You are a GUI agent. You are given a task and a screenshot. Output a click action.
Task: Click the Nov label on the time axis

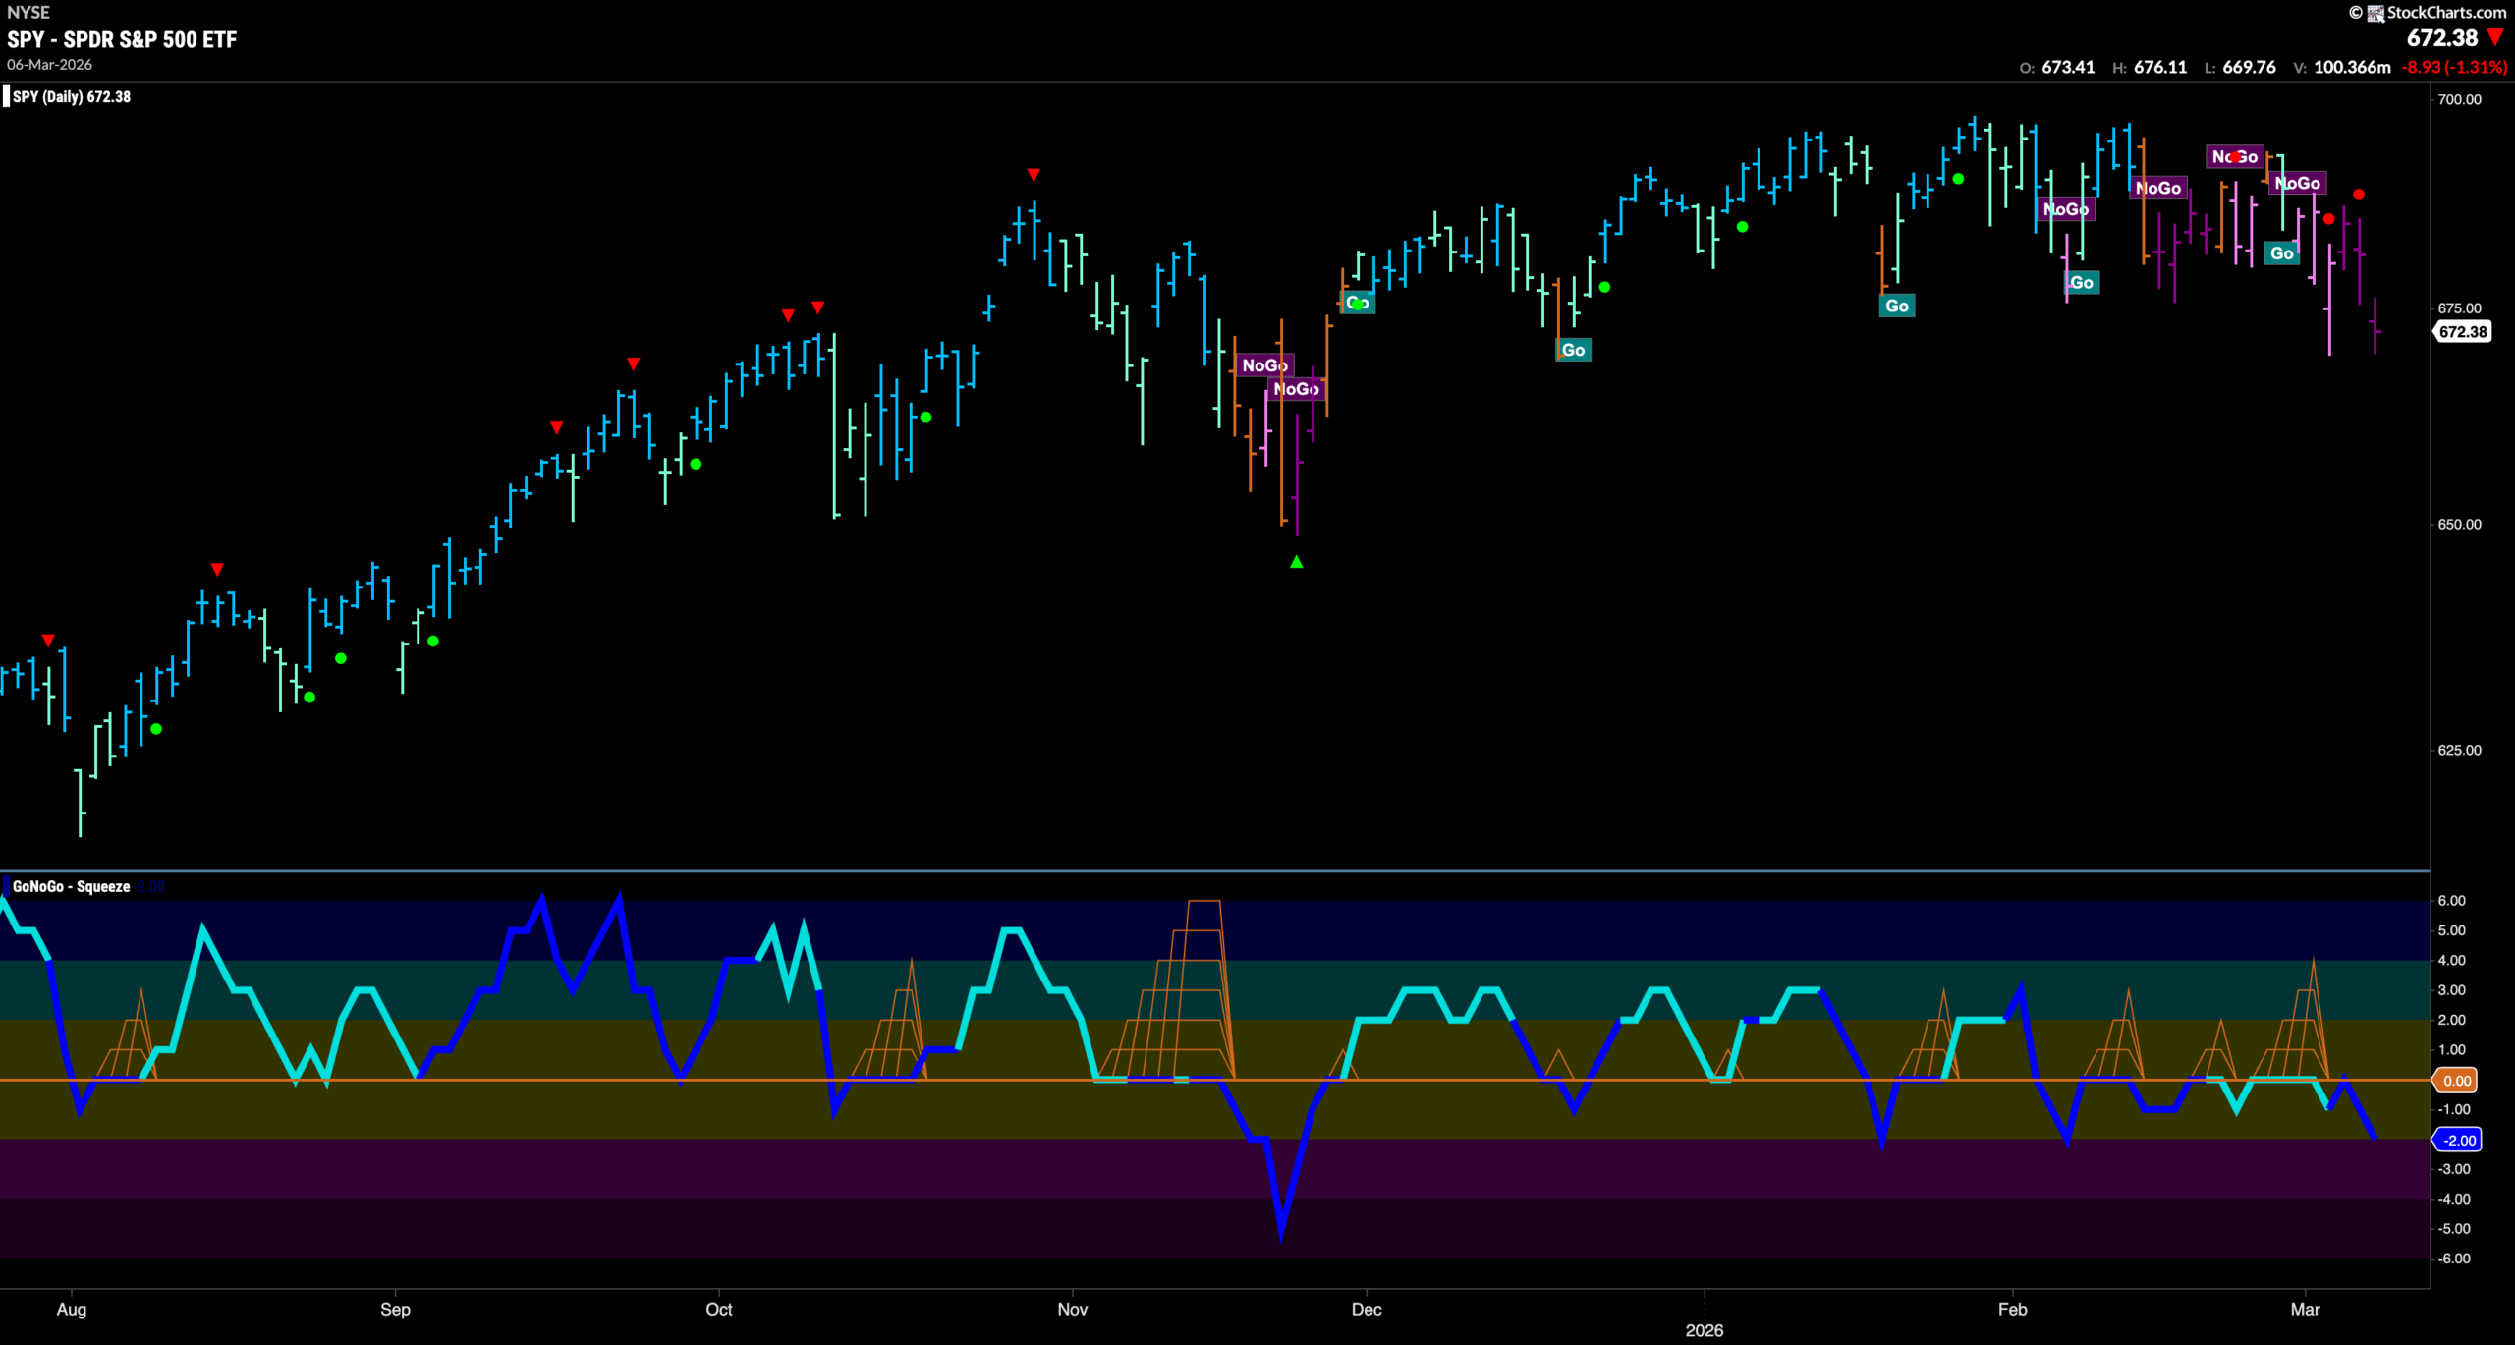click(1073, 1309)
